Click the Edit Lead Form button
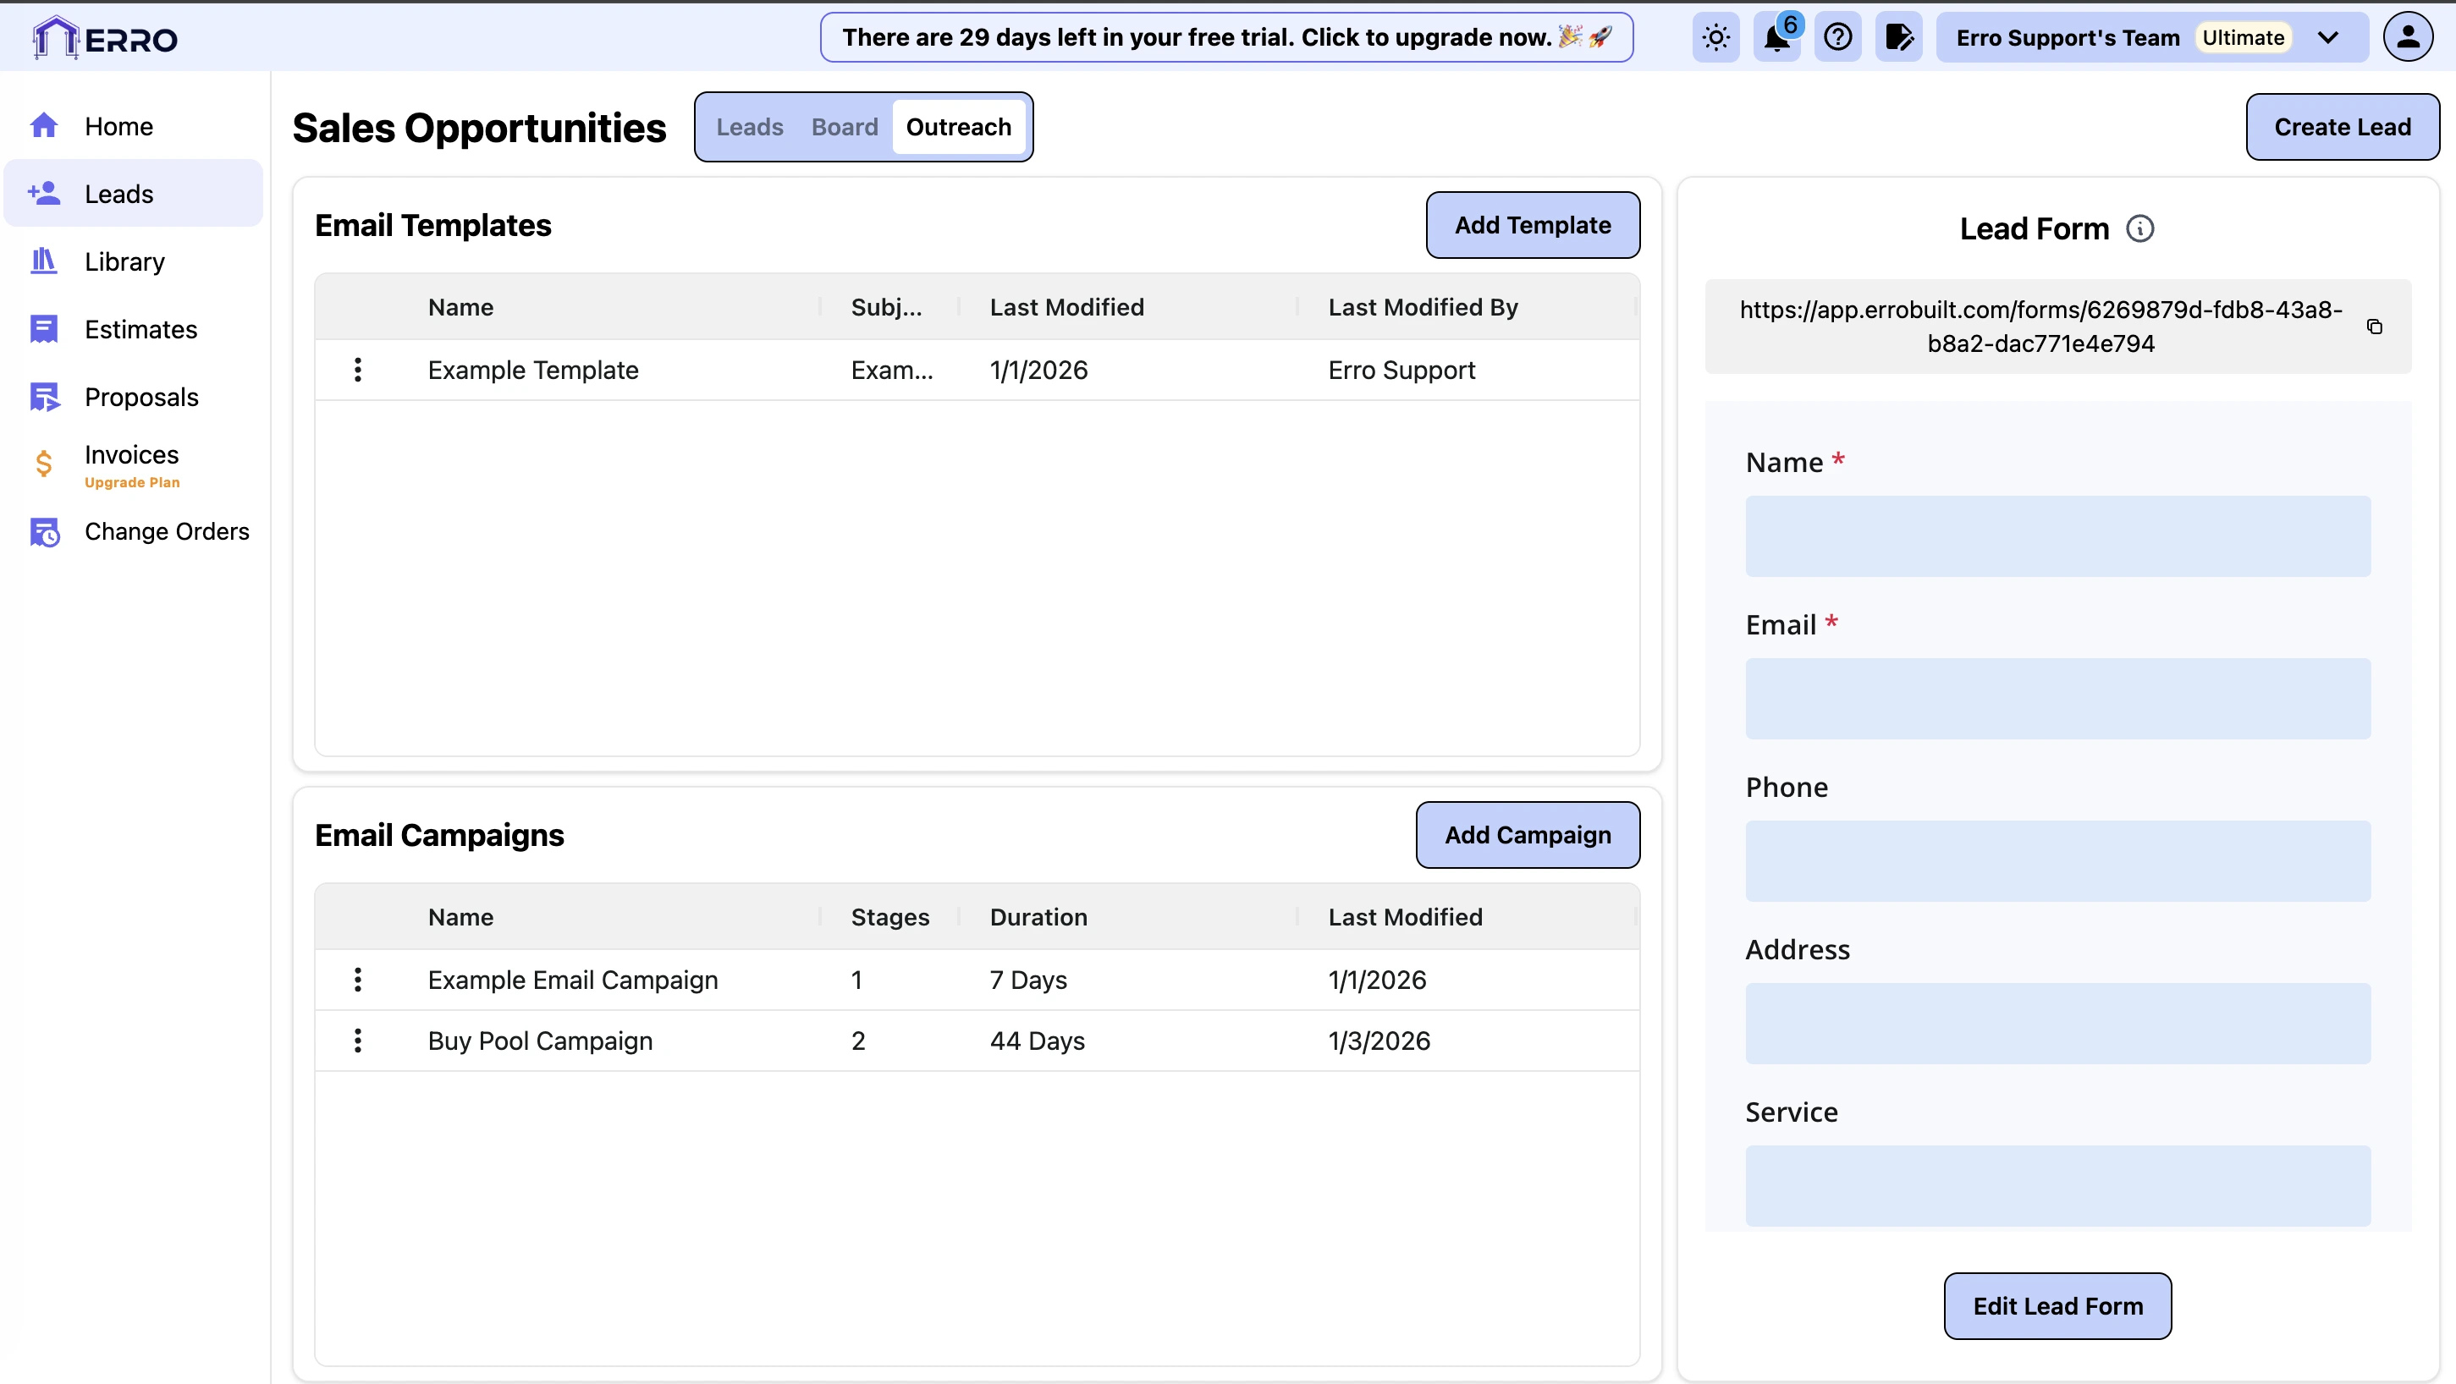The image size is (2456, 1384). click(x=2057, y=1306)
